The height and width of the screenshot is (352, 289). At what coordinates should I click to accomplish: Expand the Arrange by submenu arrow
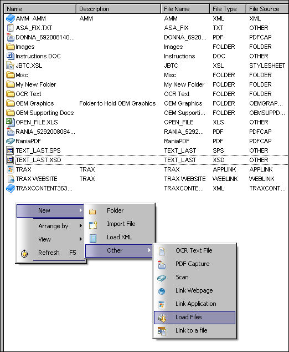point(81,226)
